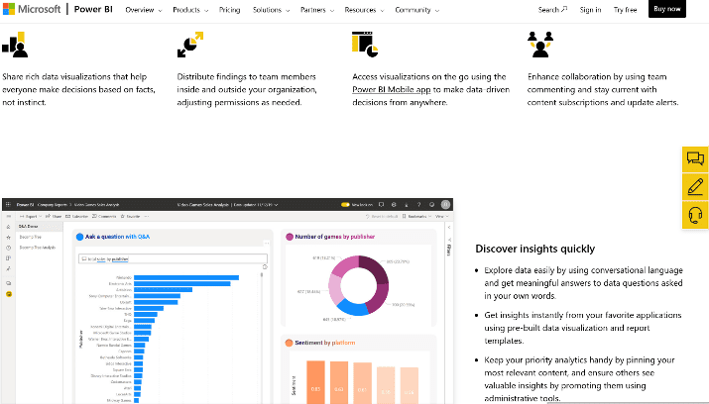Click 'Discover insights quickly' heading

coord(534,249)
